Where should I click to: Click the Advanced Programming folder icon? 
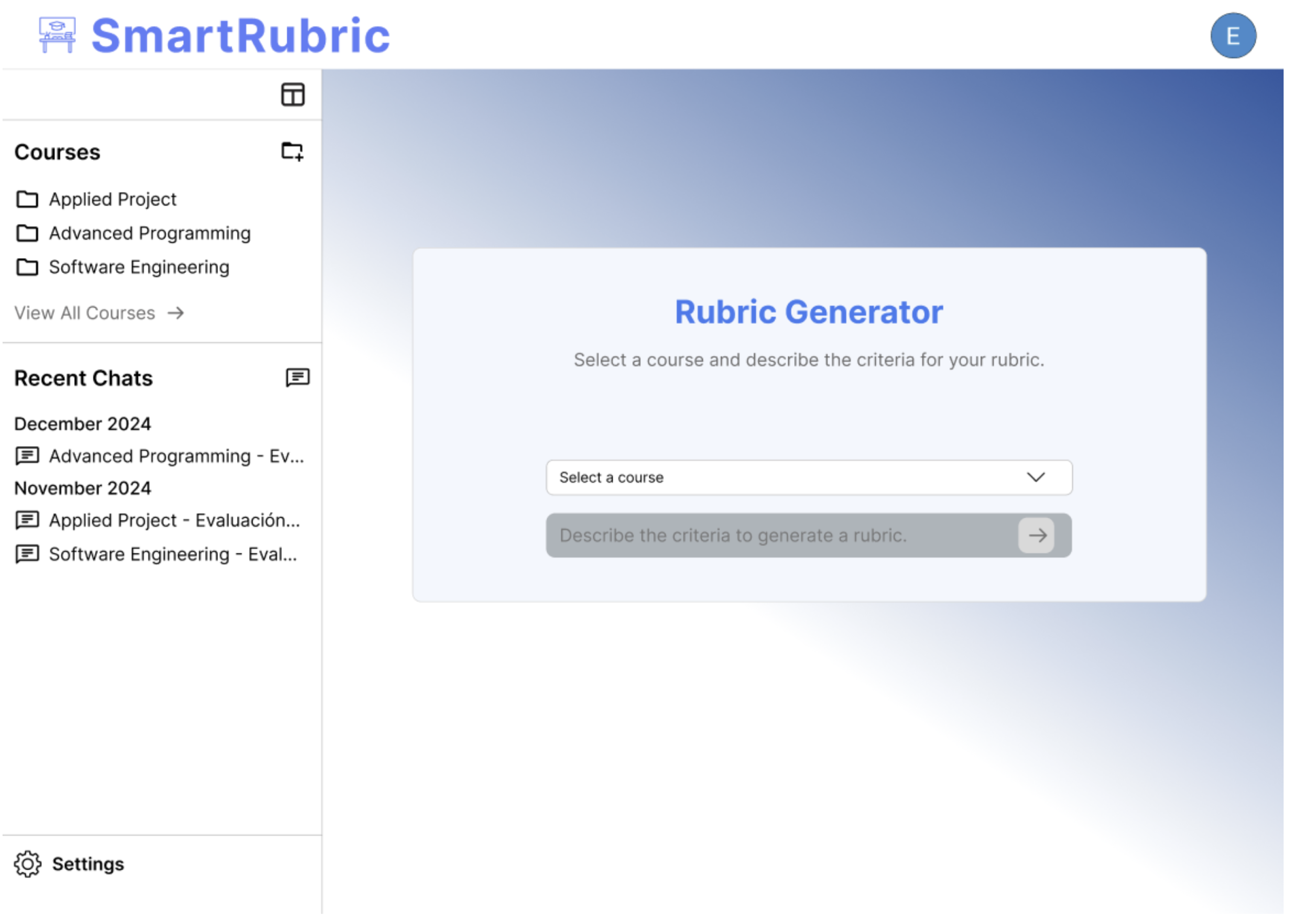[x=27, y=233]
